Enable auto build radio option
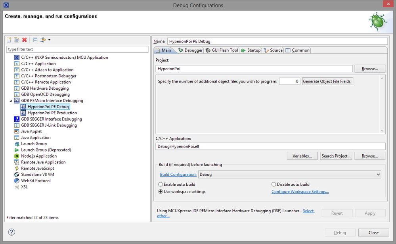This screenshot has height=244, width=396. [161, 184]
